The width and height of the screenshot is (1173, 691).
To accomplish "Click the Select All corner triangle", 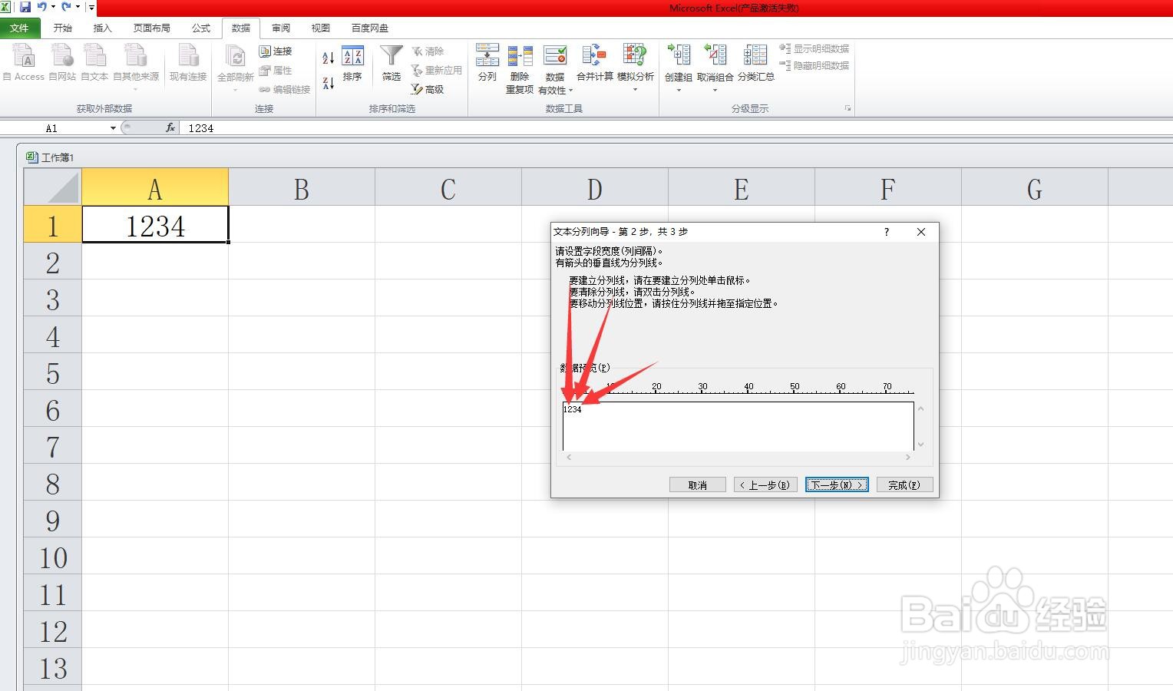I will click(52, 187).
